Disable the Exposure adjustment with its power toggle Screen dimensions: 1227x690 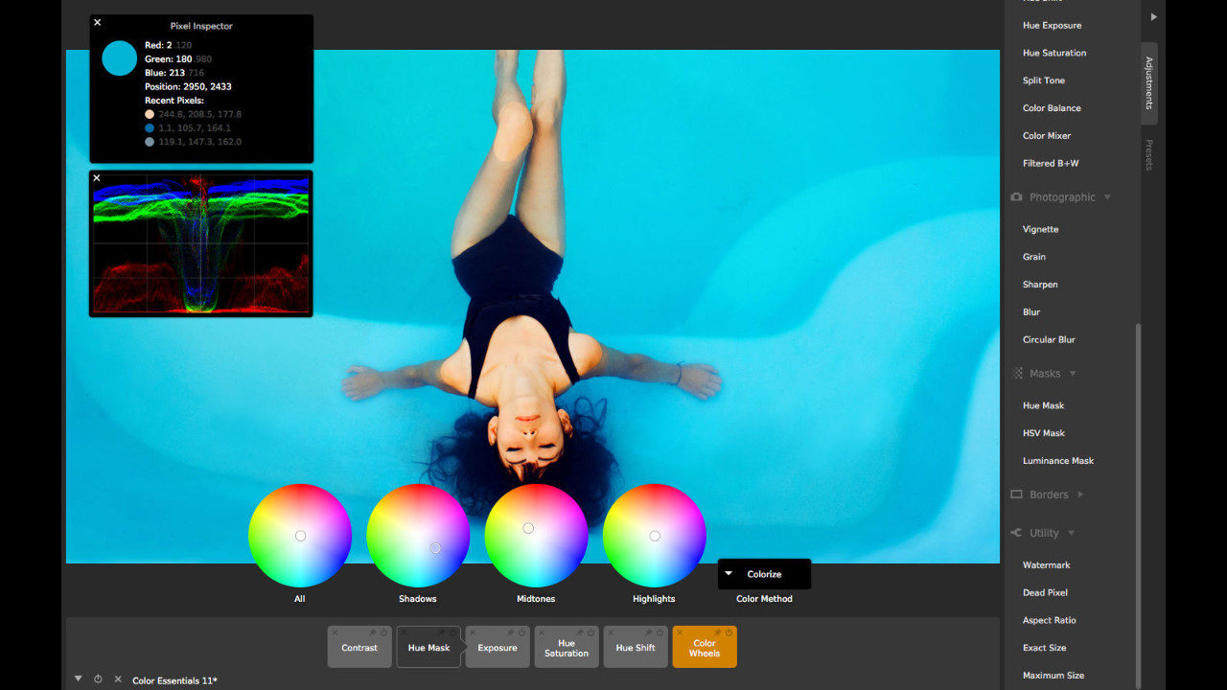tap(522, 631)
